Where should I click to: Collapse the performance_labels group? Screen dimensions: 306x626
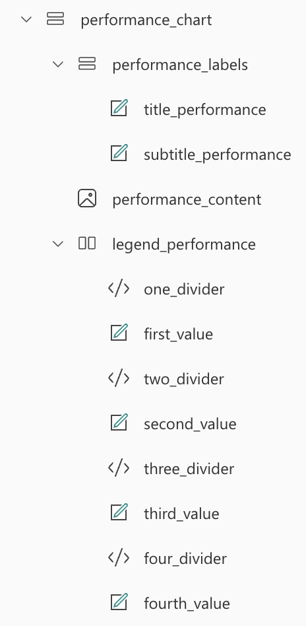[58, 64]
